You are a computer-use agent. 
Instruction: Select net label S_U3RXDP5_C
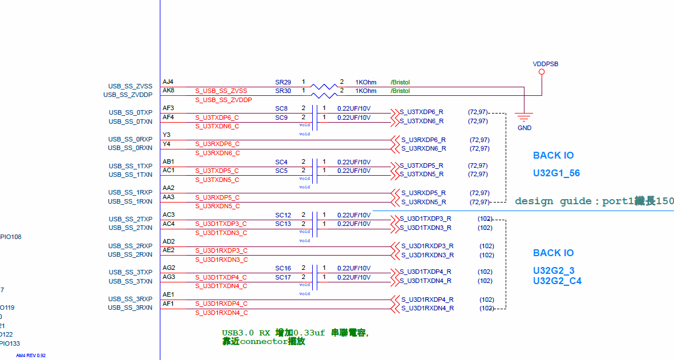pyautogui.click(x=217, y=197)
